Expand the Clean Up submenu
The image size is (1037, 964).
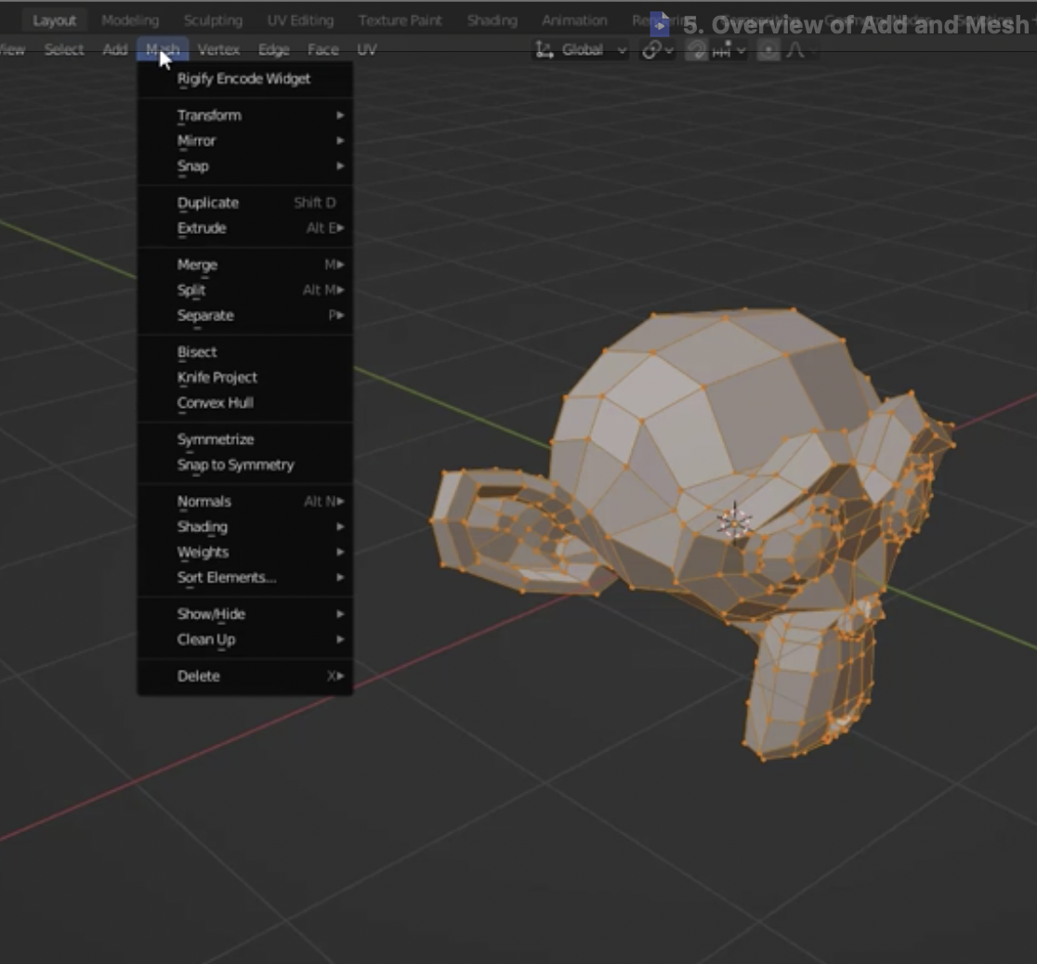coord(244,639)
